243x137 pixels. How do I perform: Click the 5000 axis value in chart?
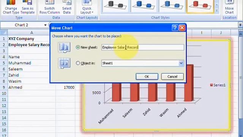pyautogui.click(x=96, y=92)
